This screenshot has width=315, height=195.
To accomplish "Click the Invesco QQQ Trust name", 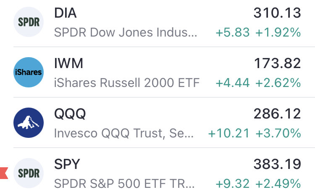I will (x=125, y=134).
